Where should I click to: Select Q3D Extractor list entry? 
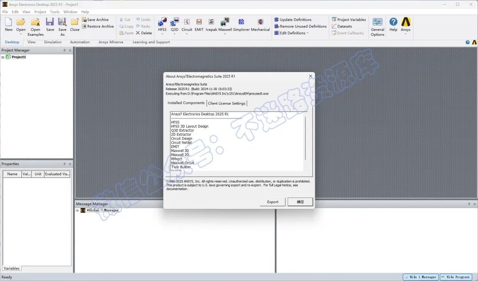tap(182, 130)
